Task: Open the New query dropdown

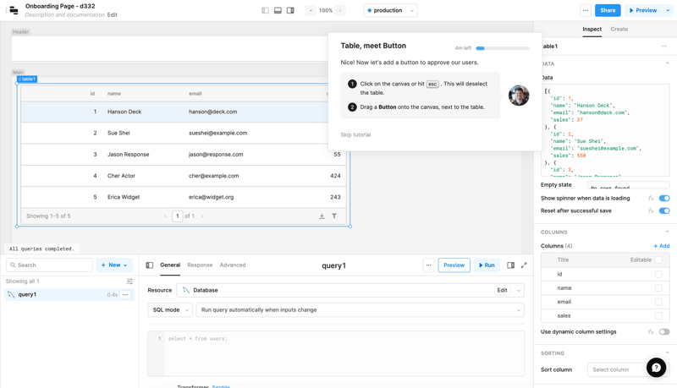Action: pos(114,265)
